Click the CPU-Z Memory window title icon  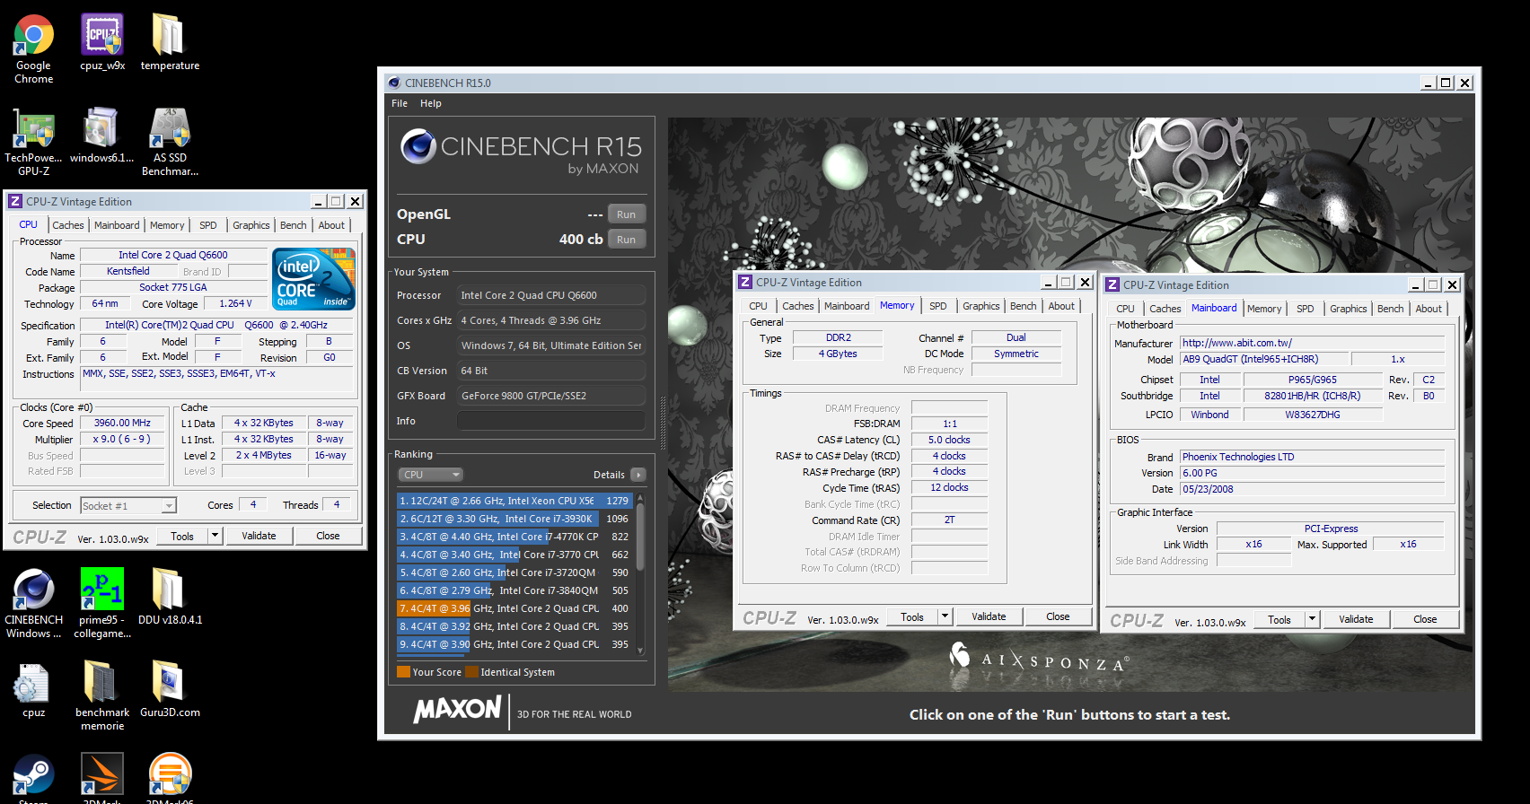745,283
